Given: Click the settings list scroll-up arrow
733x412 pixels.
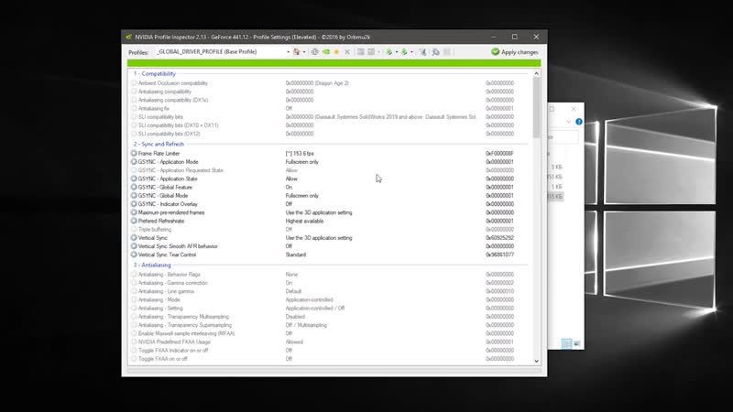Looking at the screenshot, I should tap(536, 73).
